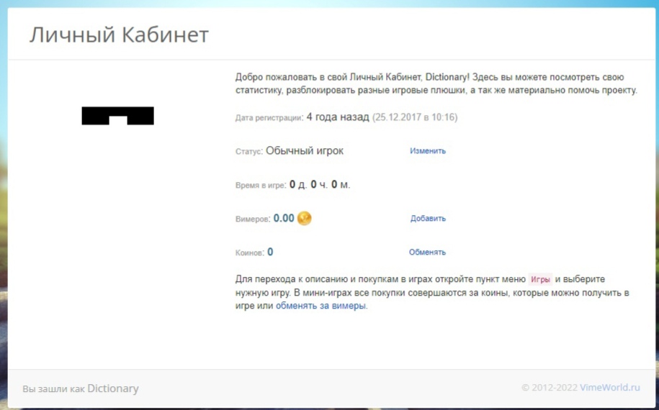659x410 pixels.
Task: Click the © 2012-2022 copyright text
Action: (x=550, y=387)
